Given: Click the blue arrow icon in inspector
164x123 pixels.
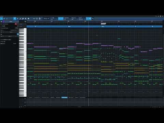Looking at the screenshot, I should click(x=18, y=34).
